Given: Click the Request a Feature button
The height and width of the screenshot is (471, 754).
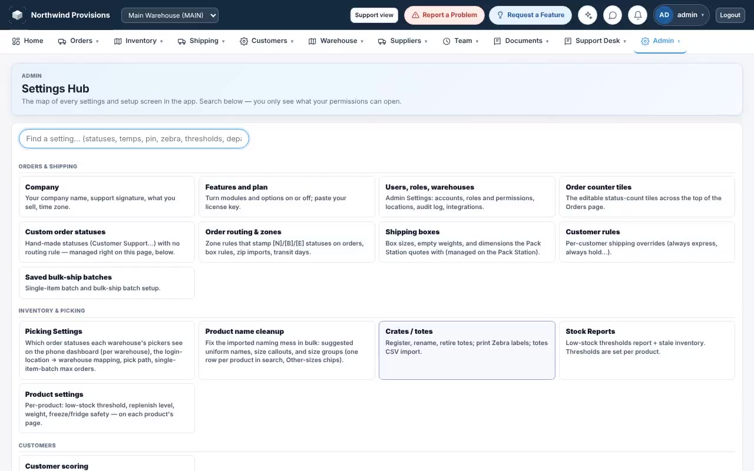Looking at the screenshot, I should (x=530, y=15).
